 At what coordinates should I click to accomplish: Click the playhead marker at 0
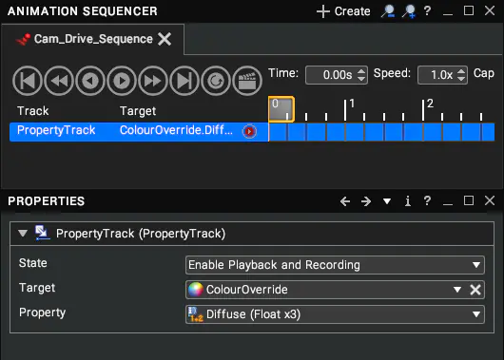point(281,109)
